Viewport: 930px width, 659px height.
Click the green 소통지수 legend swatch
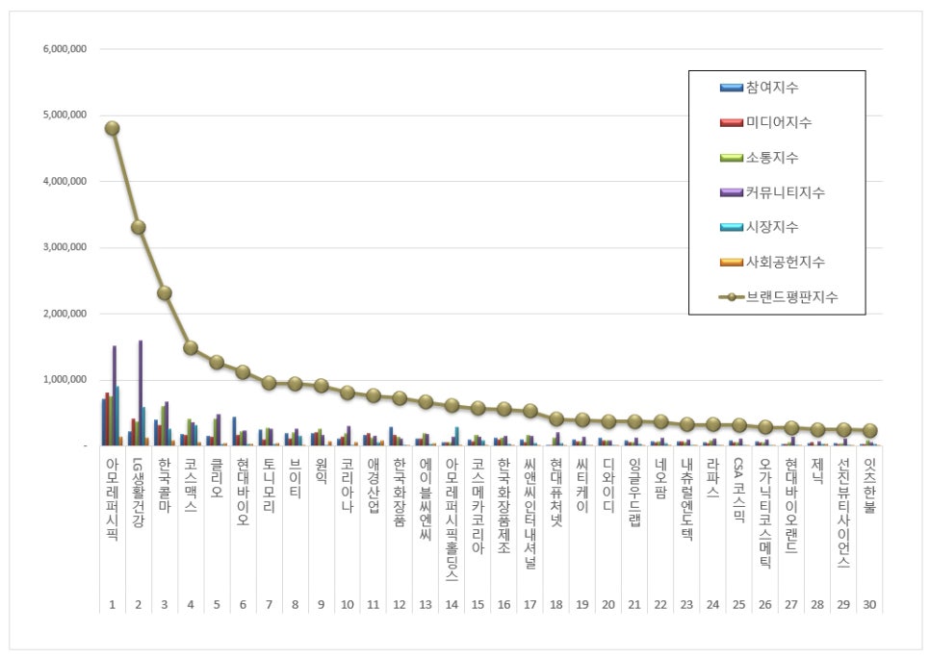[732, 158]
